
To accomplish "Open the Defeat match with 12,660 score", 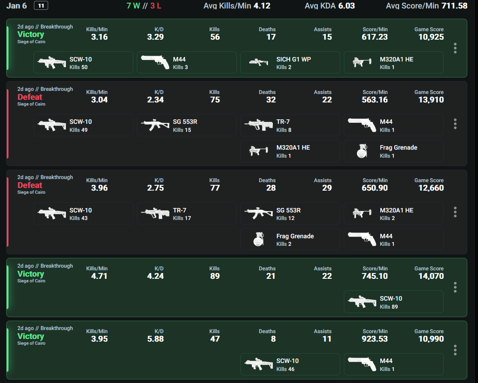I will pos(237,212).
